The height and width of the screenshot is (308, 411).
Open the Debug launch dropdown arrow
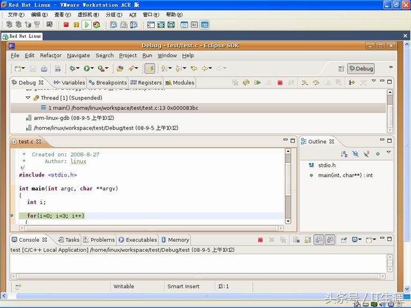tap(78, 69)
